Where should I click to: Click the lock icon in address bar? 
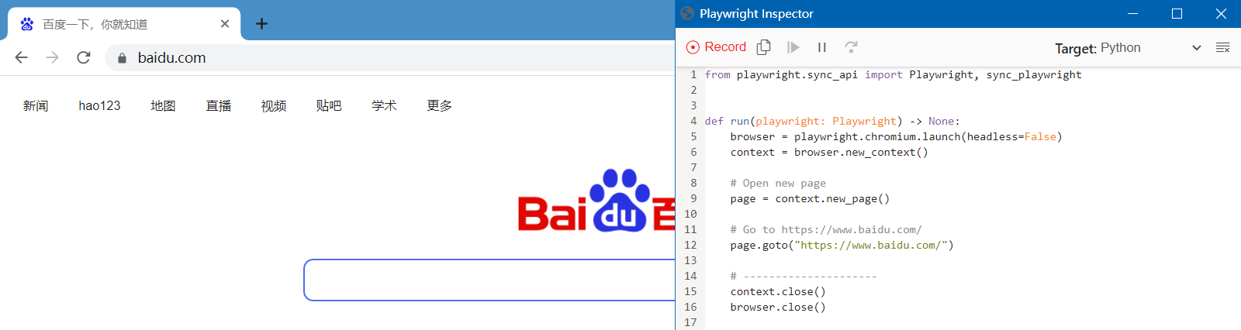(x=122, y=58)
